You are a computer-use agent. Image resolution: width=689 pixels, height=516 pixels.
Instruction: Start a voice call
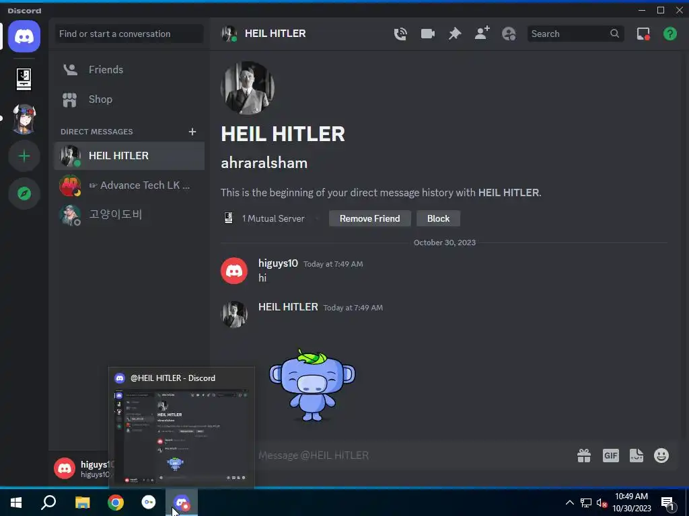(x=400, y=34)
